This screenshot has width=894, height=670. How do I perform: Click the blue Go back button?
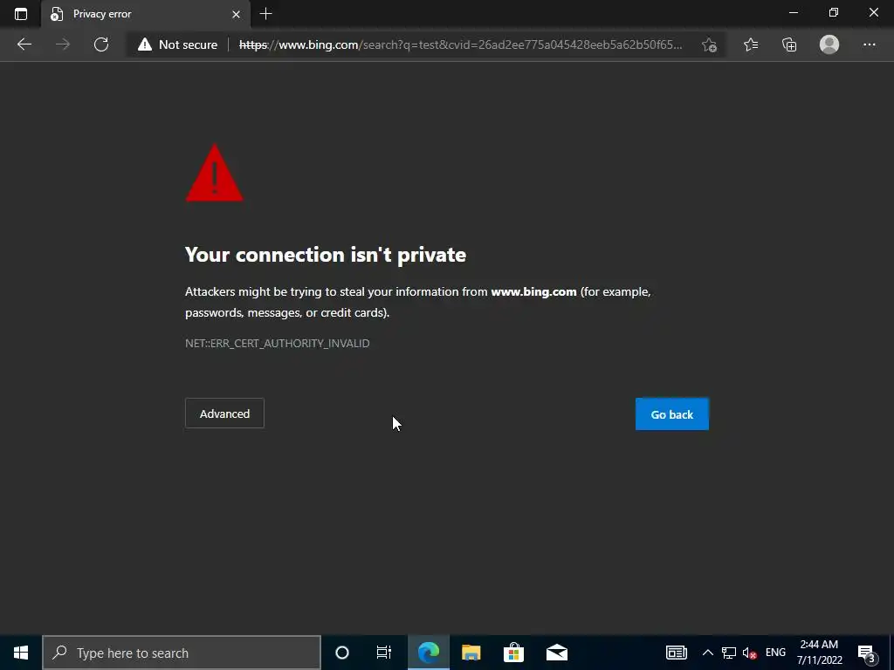672,414
